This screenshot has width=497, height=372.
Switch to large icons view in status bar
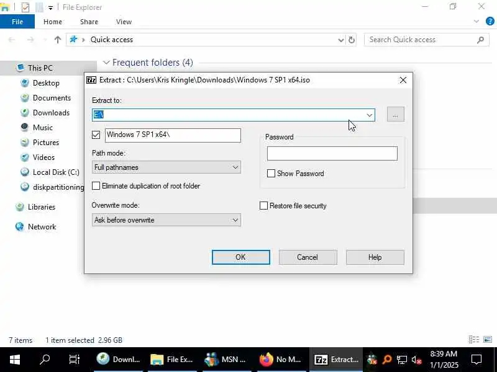click(488, 339)
